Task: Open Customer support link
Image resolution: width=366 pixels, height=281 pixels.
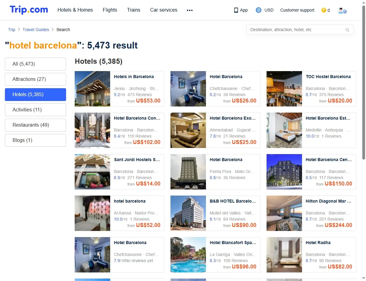Action: (297, 10)
